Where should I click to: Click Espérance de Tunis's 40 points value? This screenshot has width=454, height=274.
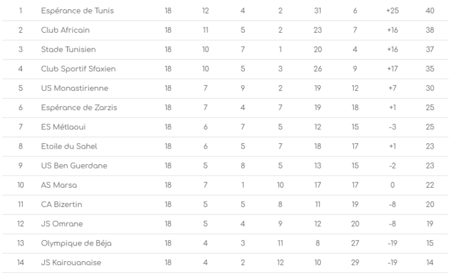430,11
